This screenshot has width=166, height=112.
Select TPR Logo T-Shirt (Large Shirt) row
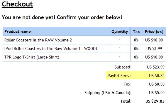(x=84, y=57)
